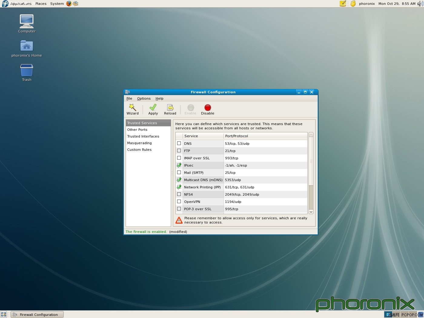The image size is (424, 318).
Task: Click the 631/tcp, 631/udp cell
Action: pos(265,187)
